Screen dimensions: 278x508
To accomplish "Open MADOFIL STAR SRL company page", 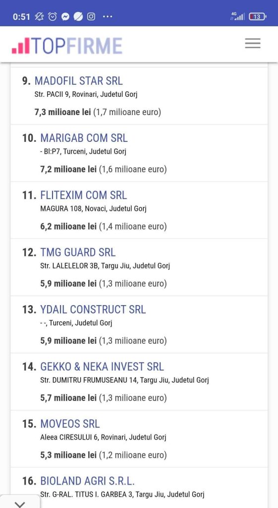I will tap(79, 81).
